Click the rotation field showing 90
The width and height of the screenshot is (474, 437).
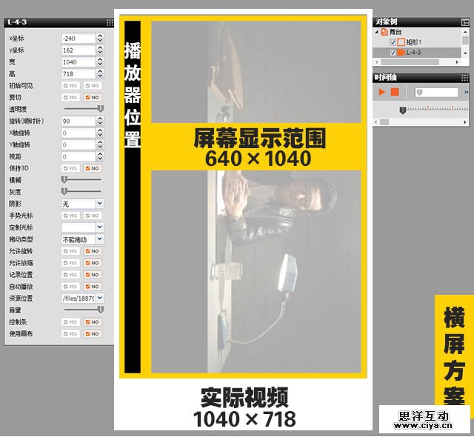pyautogui.click(x=79, y=121)
